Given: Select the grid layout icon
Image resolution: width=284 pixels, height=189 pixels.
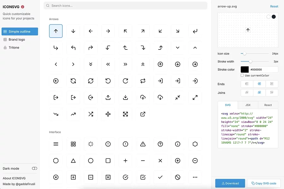Looking at the screenshot, I should click(x=73, y=144).
